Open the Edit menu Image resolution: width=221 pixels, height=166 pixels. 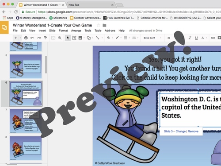click(x=23, y=31)
